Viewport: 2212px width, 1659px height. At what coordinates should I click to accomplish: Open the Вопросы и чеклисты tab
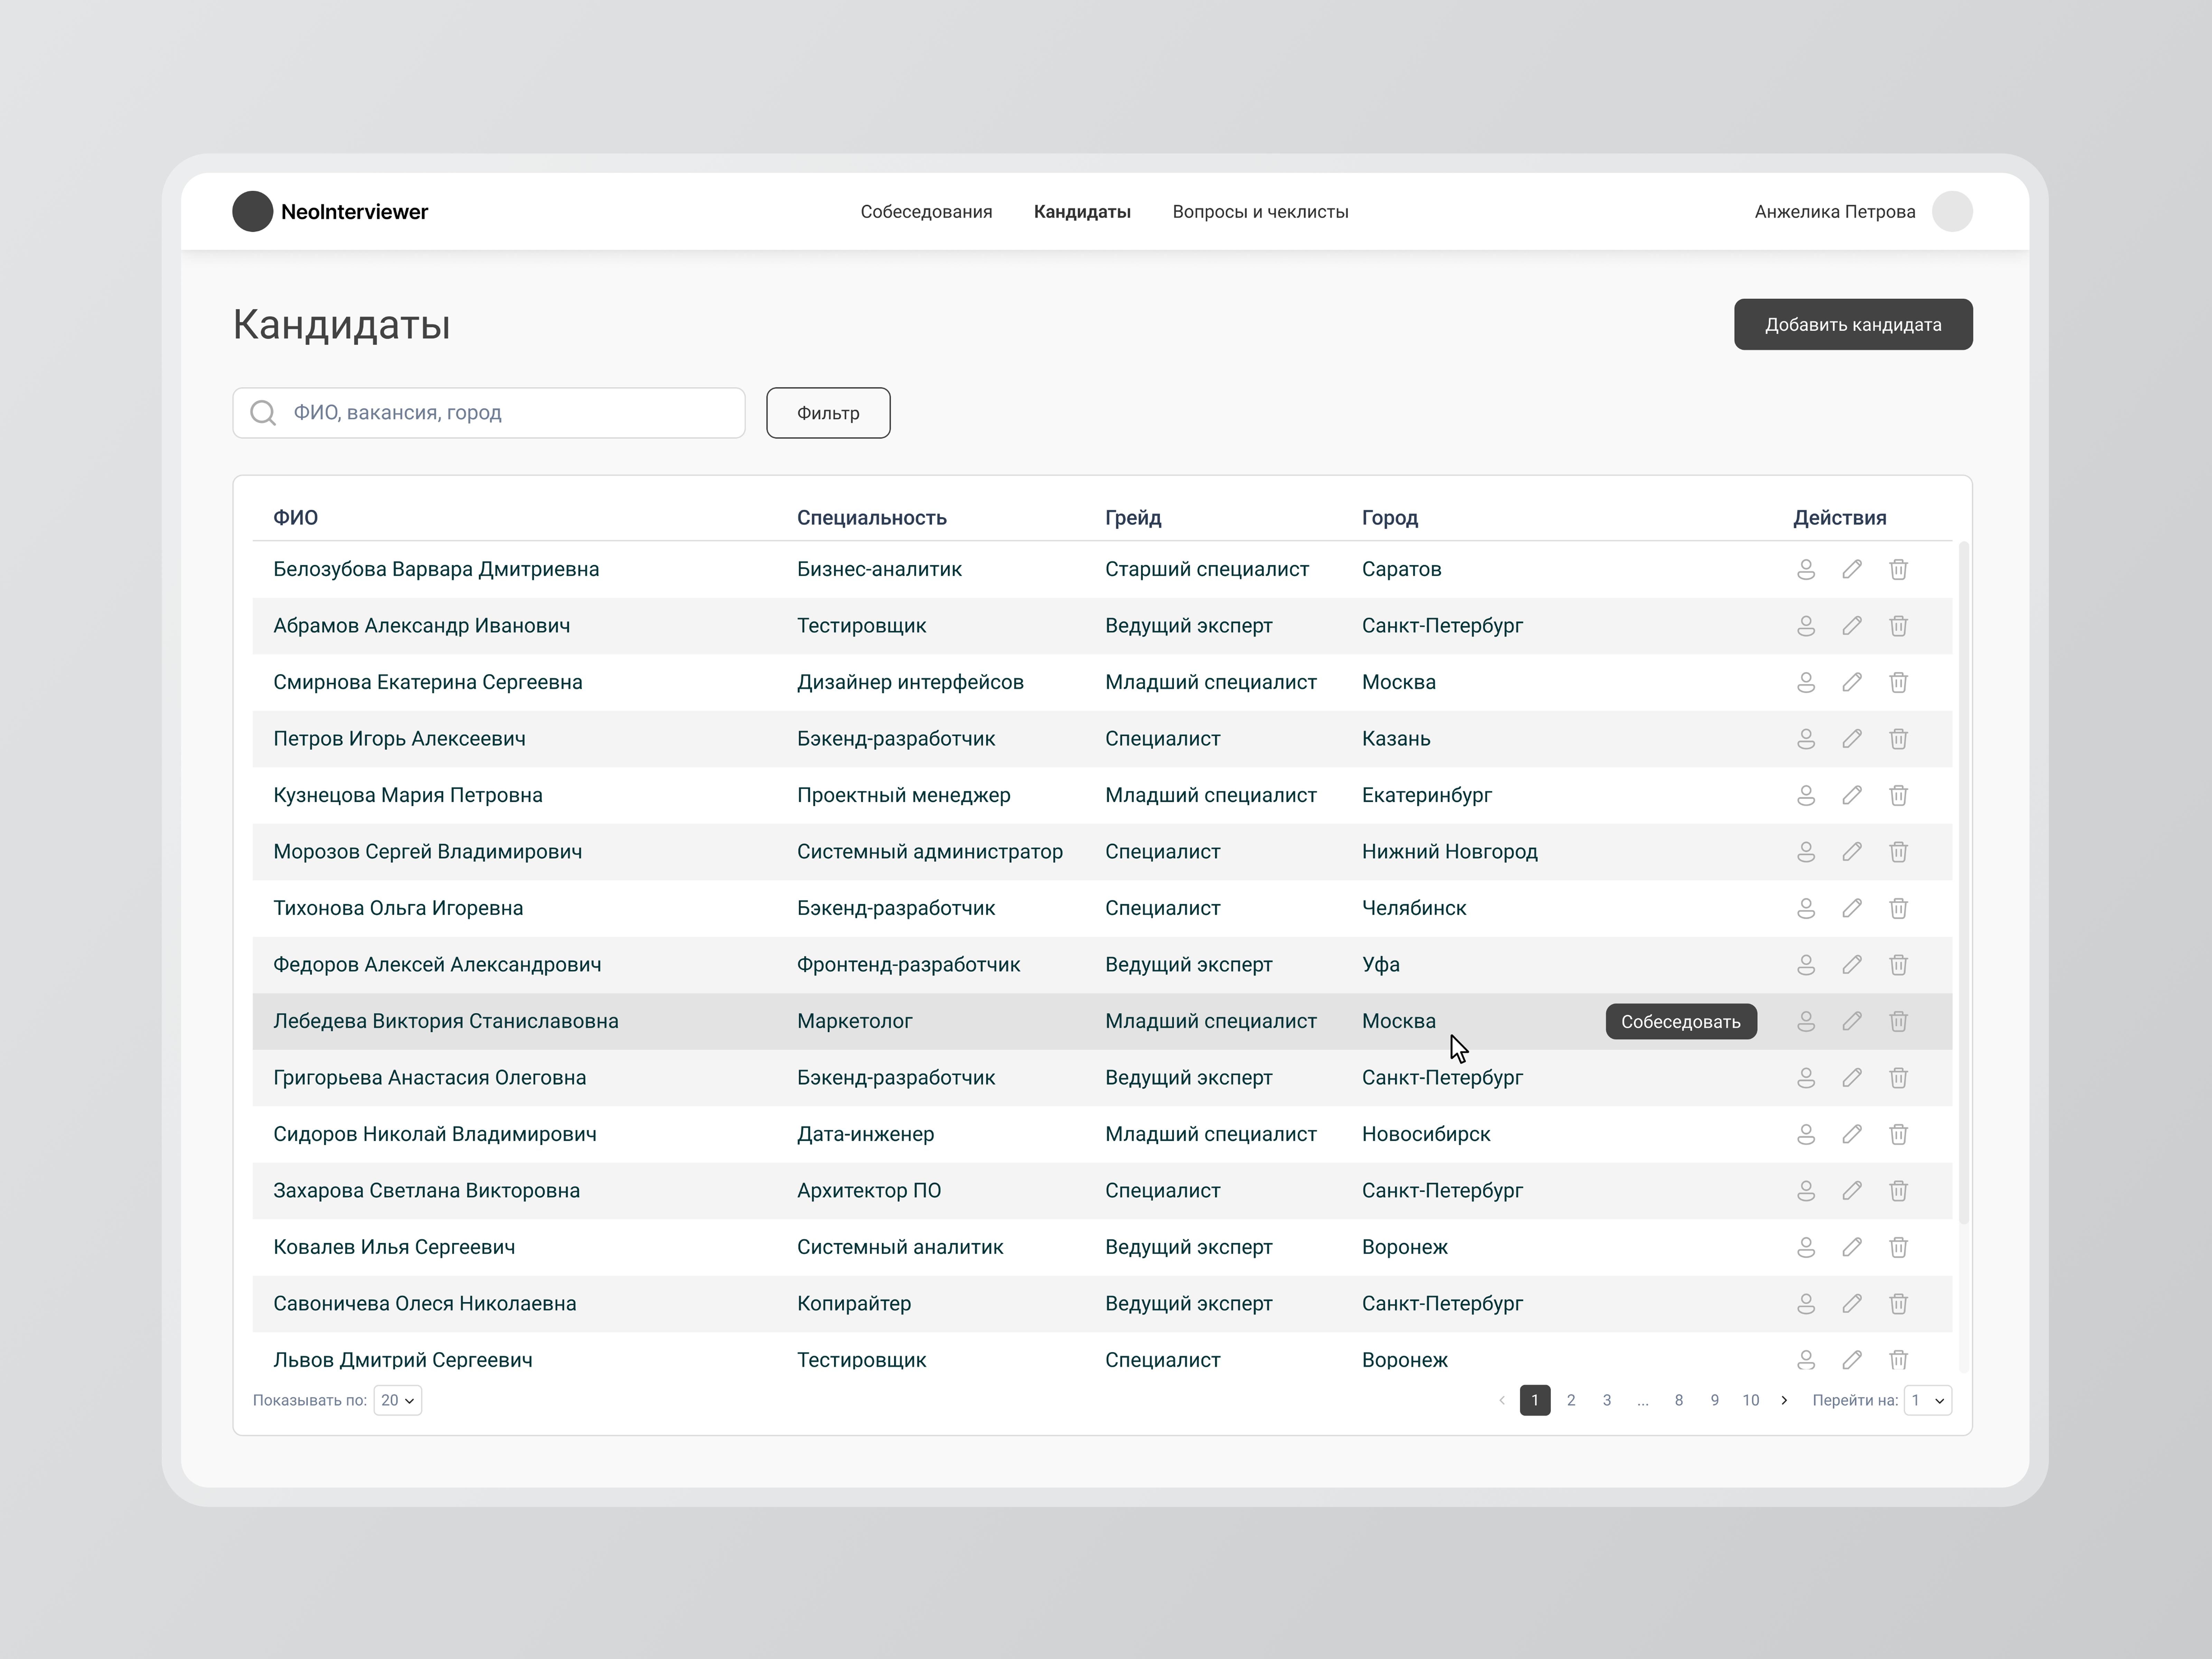coord(1260,212)
